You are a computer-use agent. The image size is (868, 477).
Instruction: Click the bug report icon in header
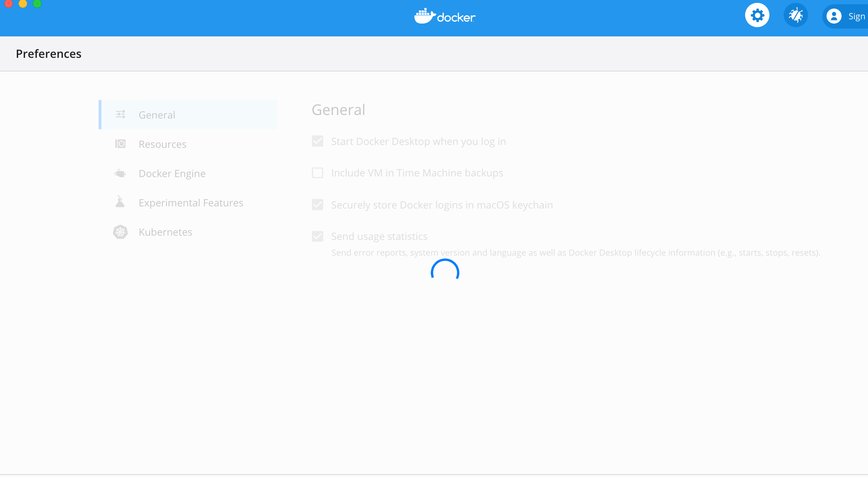click(x=796, y=15)
